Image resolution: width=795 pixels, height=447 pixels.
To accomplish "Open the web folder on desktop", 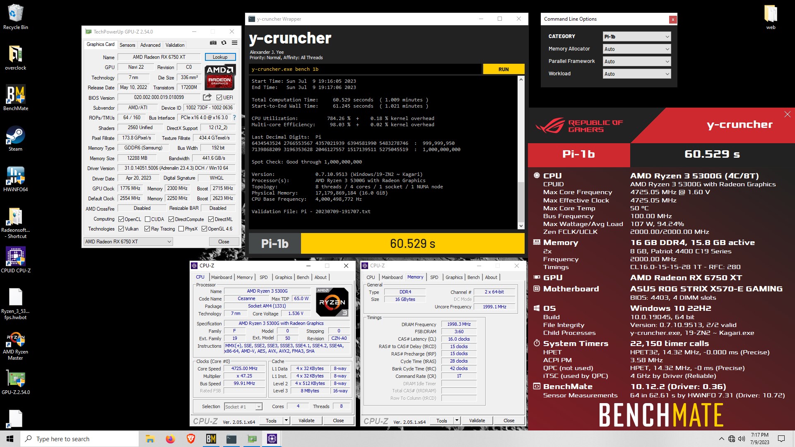I will [x=771, y=17].
